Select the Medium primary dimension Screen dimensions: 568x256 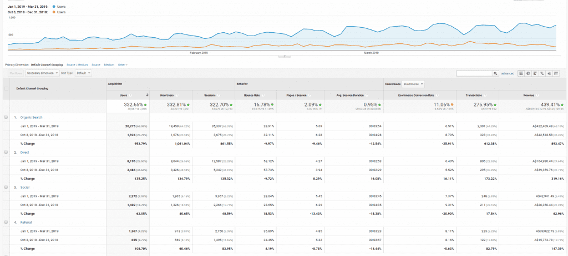click(109, 64)
